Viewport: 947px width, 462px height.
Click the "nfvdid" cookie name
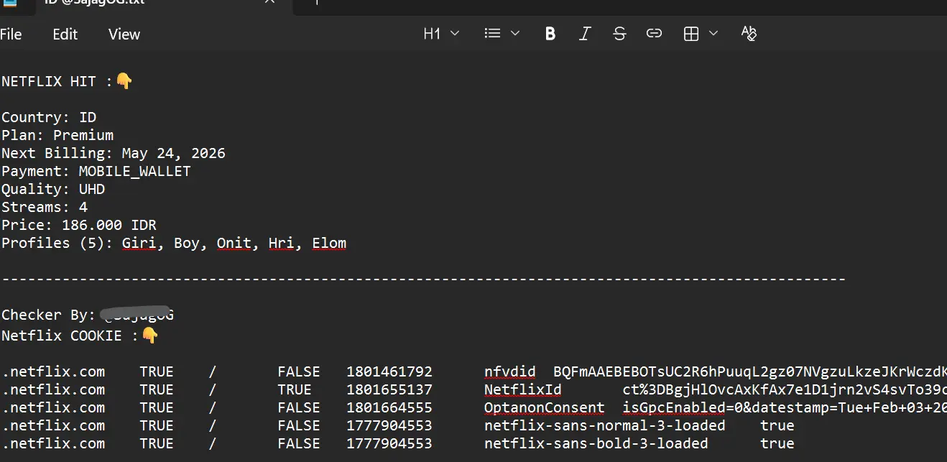[510, 371]
